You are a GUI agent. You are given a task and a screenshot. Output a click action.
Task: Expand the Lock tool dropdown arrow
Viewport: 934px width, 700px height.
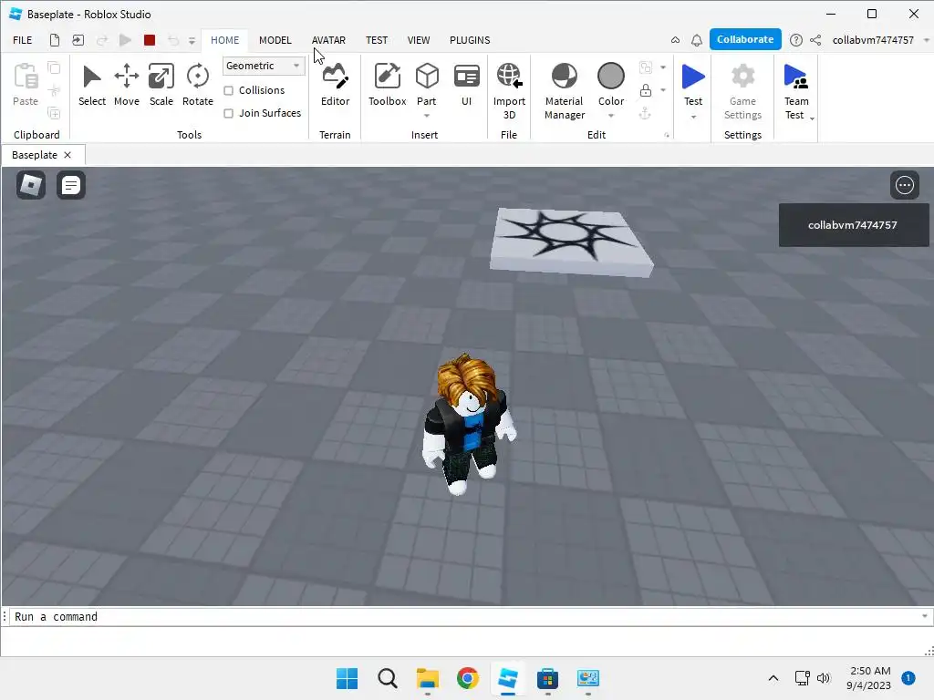tap(663, 90)
